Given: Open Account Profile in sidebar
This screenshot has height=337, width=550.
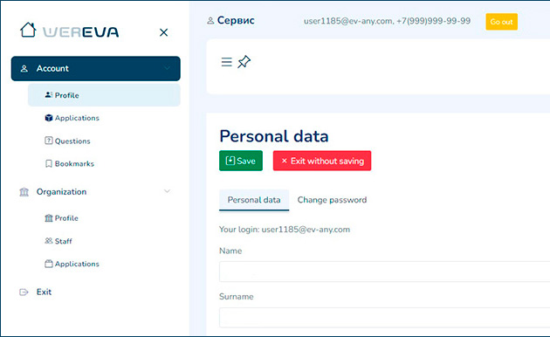Looking at the screenshot, I should click(104, 95).
